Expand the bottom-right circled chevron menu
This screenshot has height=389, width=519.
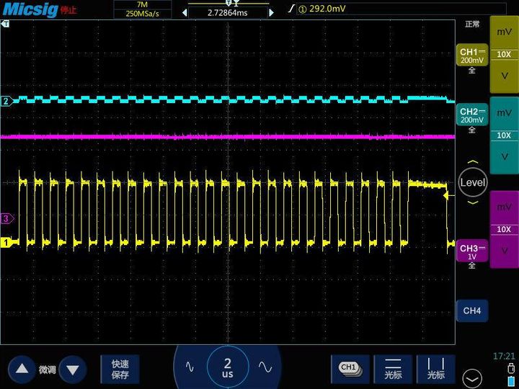pos(472,377)
